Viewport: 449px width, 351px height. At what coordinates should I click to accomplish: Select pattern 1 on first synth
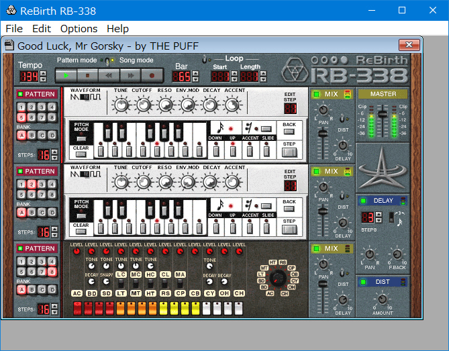(21, 107)
